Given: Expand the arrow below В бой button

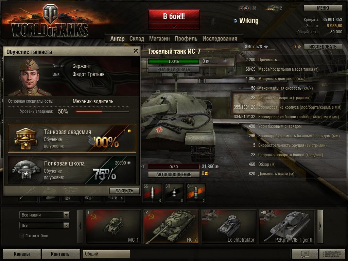Looking at the screenshot, I should pos(174,27).
